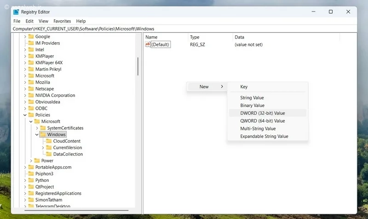Click the string value icon beside (Default)
Screen dimensions: 368x219
coord(148,44)
